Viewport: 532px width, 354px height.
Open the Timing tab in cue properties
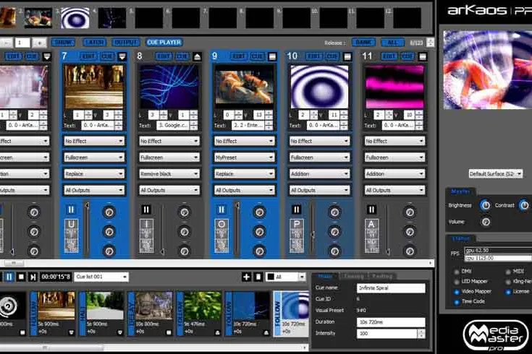click(x=354, y=276)
